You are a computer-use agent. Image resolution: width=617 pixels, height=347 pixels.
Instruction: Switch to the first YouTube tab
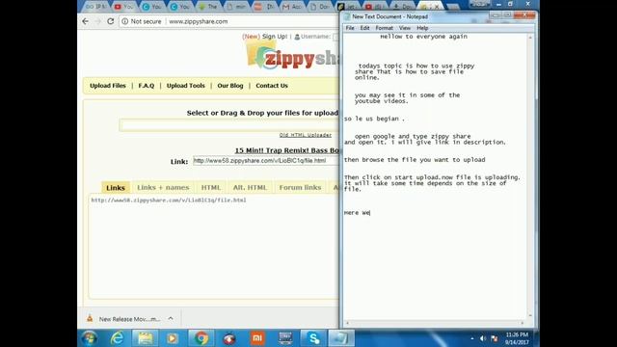123,7
